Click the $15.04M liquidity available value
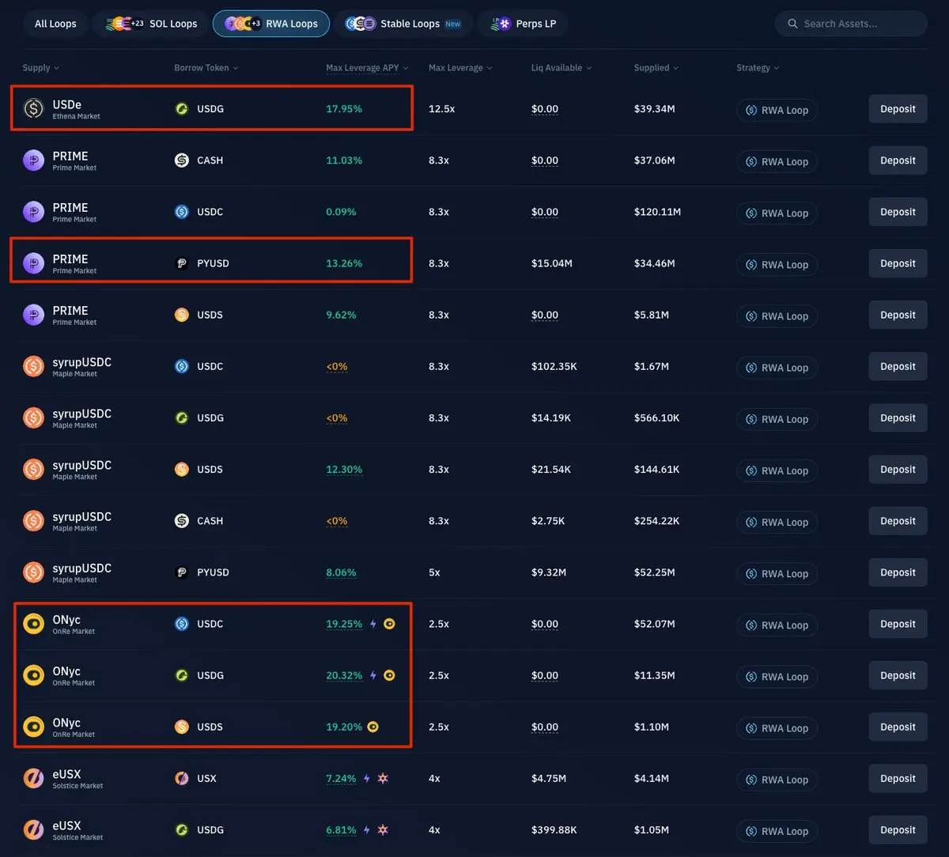 [552, 263]
